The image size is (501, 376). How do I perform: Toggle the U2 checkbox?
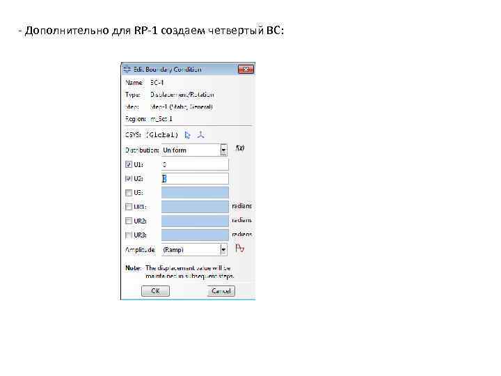[x=129, y=179]
